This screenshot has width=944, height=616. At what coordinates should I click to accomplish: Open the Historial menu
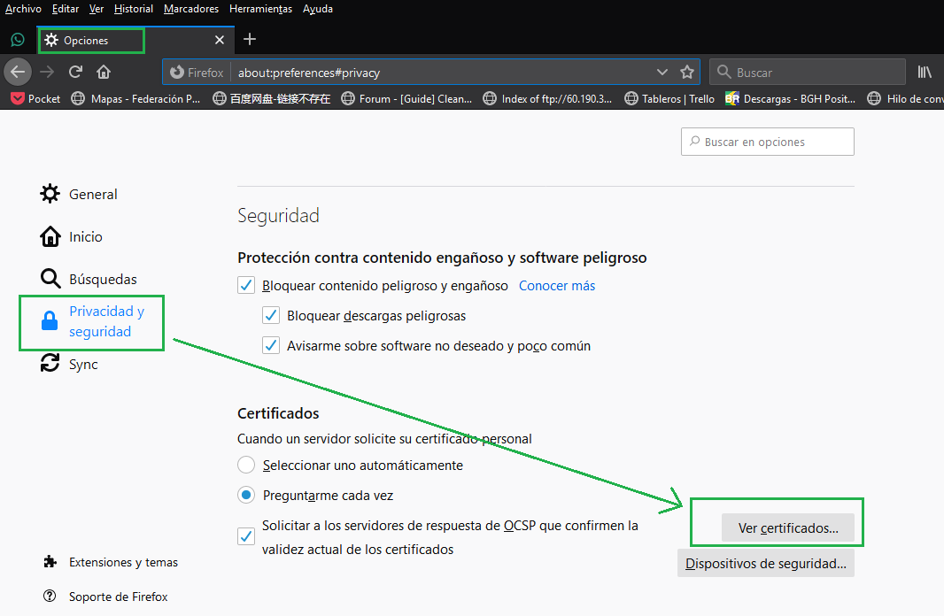(x=134, y=9)
